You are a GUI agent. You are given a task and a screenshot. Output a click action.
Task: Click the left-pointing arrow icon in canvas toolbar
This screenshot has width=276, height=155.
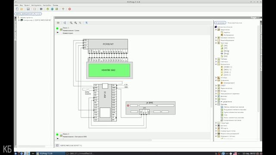tap(65, 23)
